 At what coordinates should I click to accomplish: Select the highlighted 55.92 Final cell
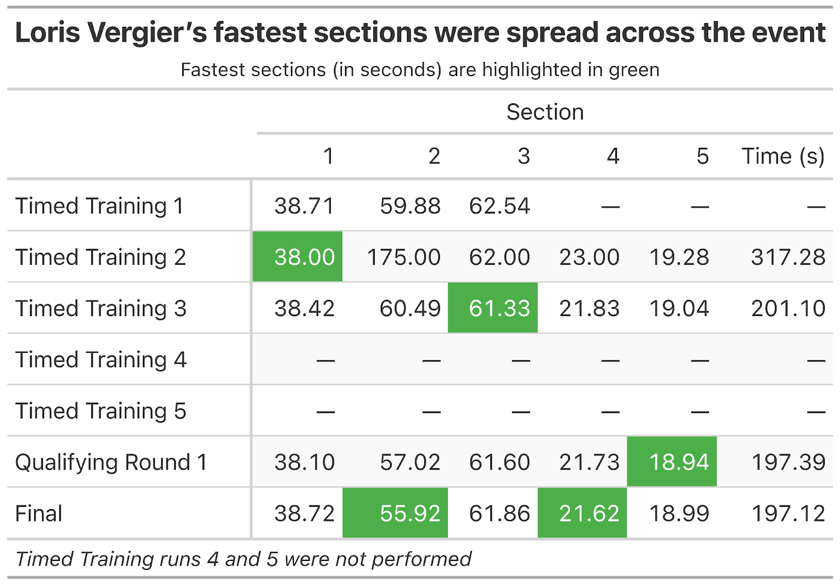pos(395,513)
